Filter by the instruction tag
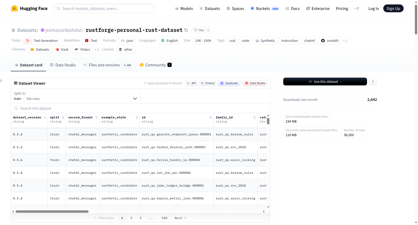Image resolution: width=418 pixels, height=225 pixels. tap(289, 41)
